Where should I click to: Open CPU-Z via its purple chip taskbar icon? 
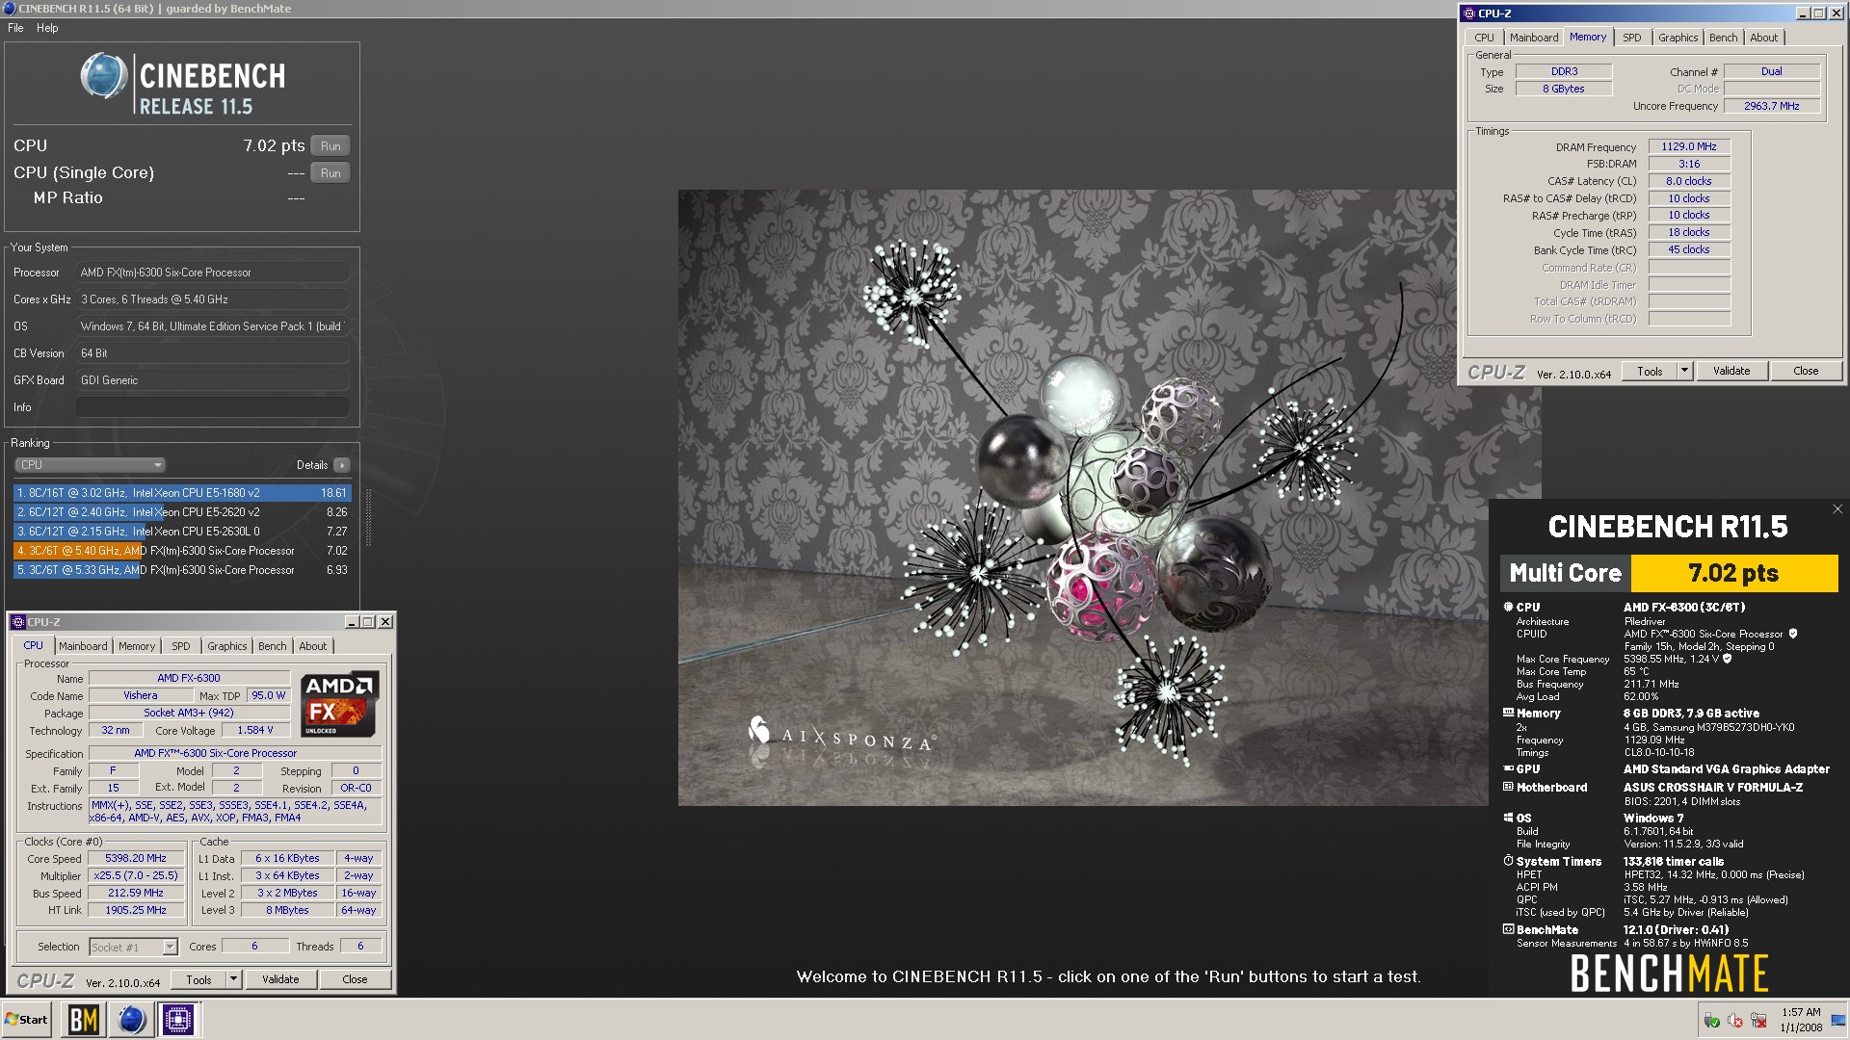click(178, 1019)
